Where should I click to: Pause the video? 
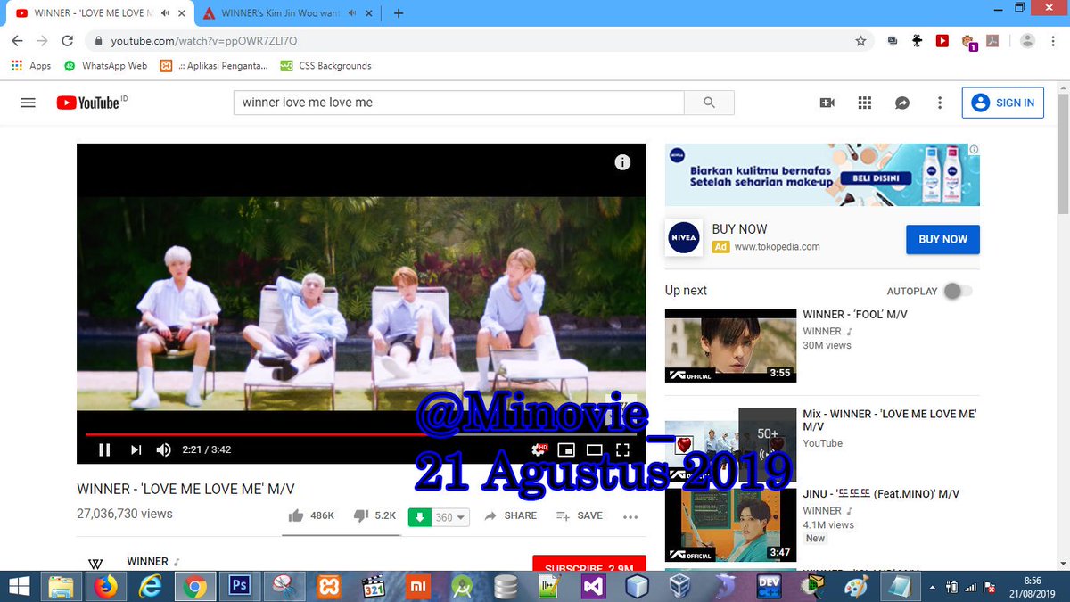click(104, 449)
